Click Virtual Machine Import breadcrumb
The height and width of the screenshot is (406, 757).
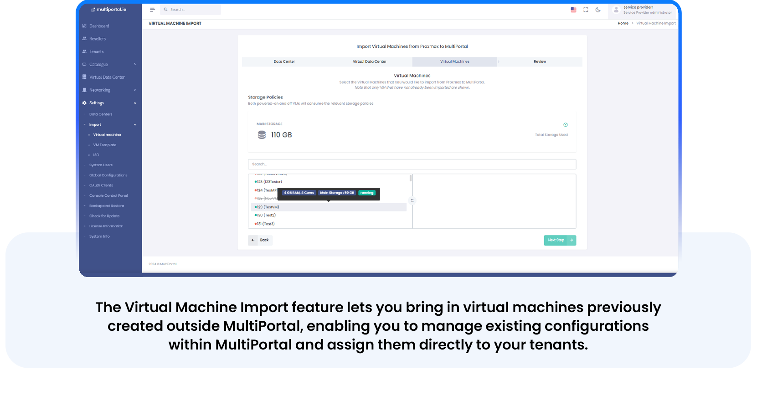656,23
